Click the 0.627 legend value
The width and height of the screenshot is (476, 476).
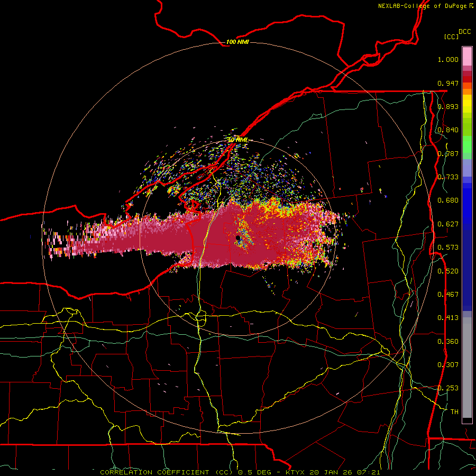point(448,224)
